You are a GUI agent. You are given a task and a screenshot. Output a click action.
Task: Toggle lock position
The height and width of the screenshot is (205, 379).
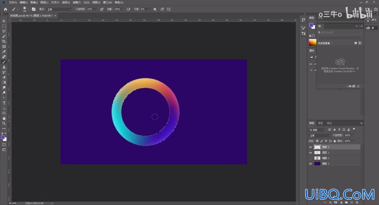[326, 141]
